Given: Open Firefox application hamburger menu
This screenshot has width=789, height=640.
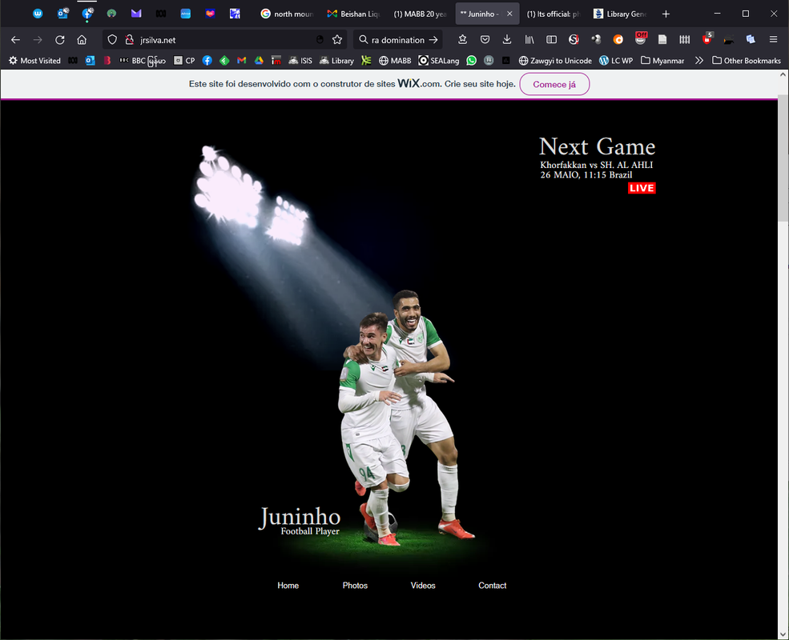Looking at the screenshot, I should click(x=774, y=40).
